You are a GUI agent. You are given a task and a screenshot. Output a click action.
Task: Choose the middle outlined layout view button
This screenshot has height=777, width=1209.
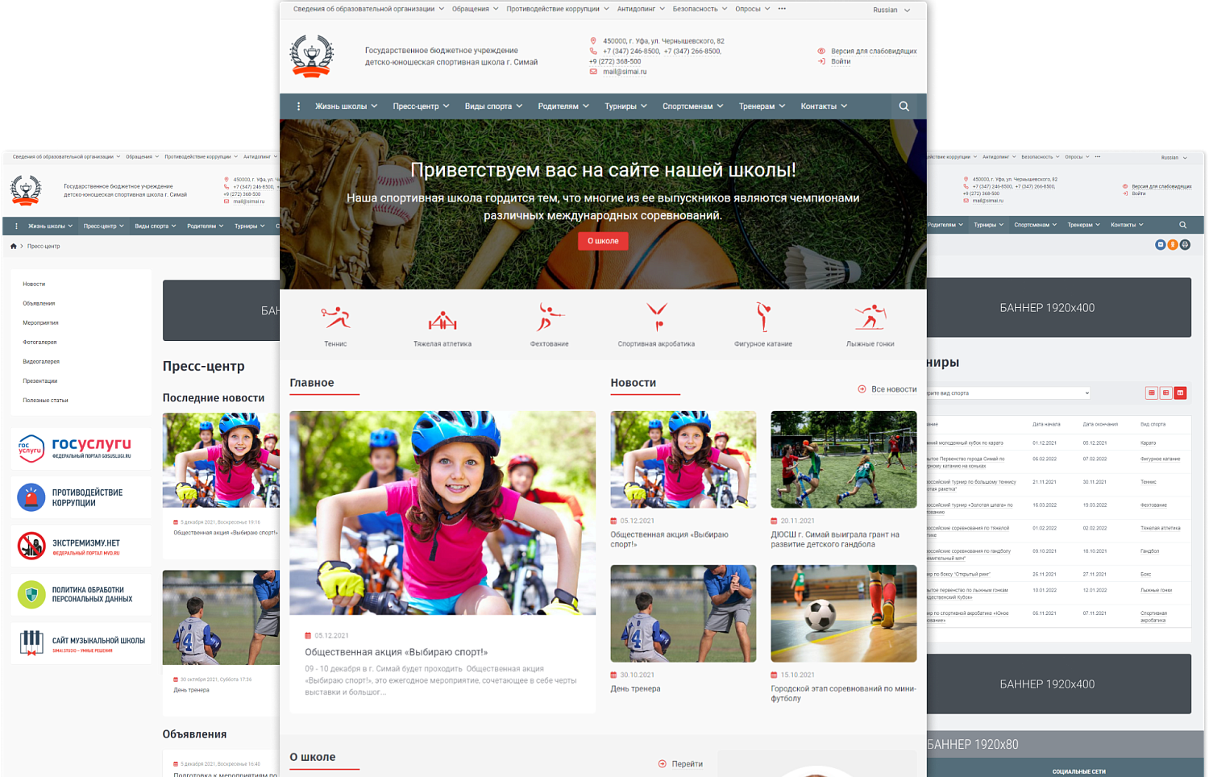[x=1165, y=393]
